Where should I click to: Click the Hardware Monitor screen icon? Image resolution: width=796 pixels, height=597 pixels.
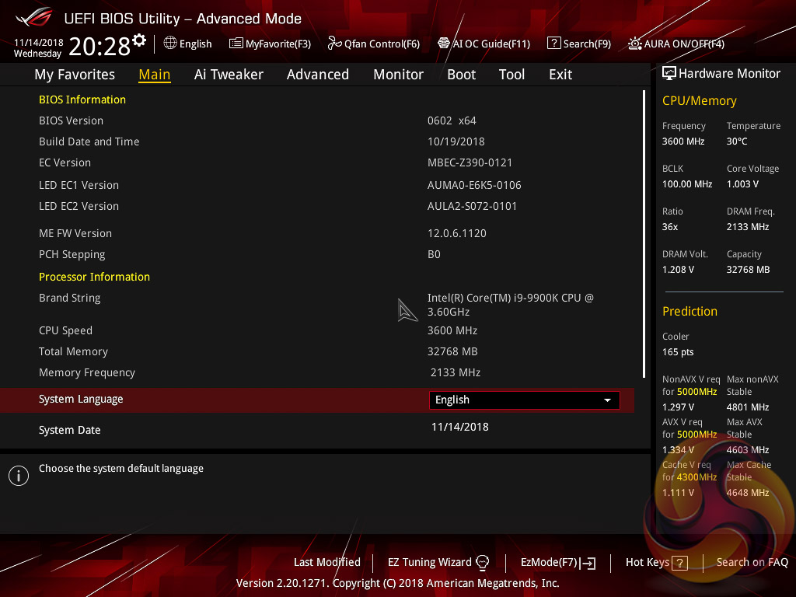coord(669,74)
